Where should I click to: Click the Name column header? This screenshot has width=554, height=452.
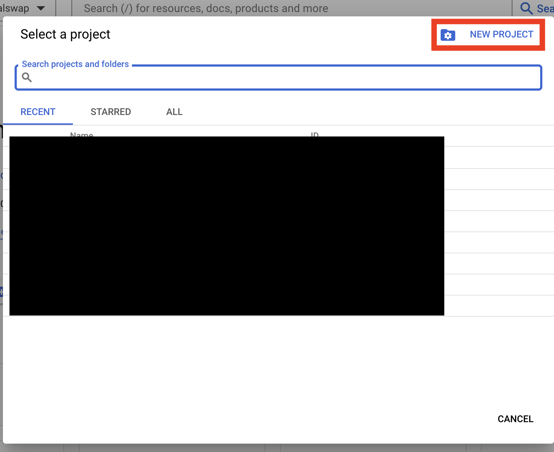click(82, 135)
